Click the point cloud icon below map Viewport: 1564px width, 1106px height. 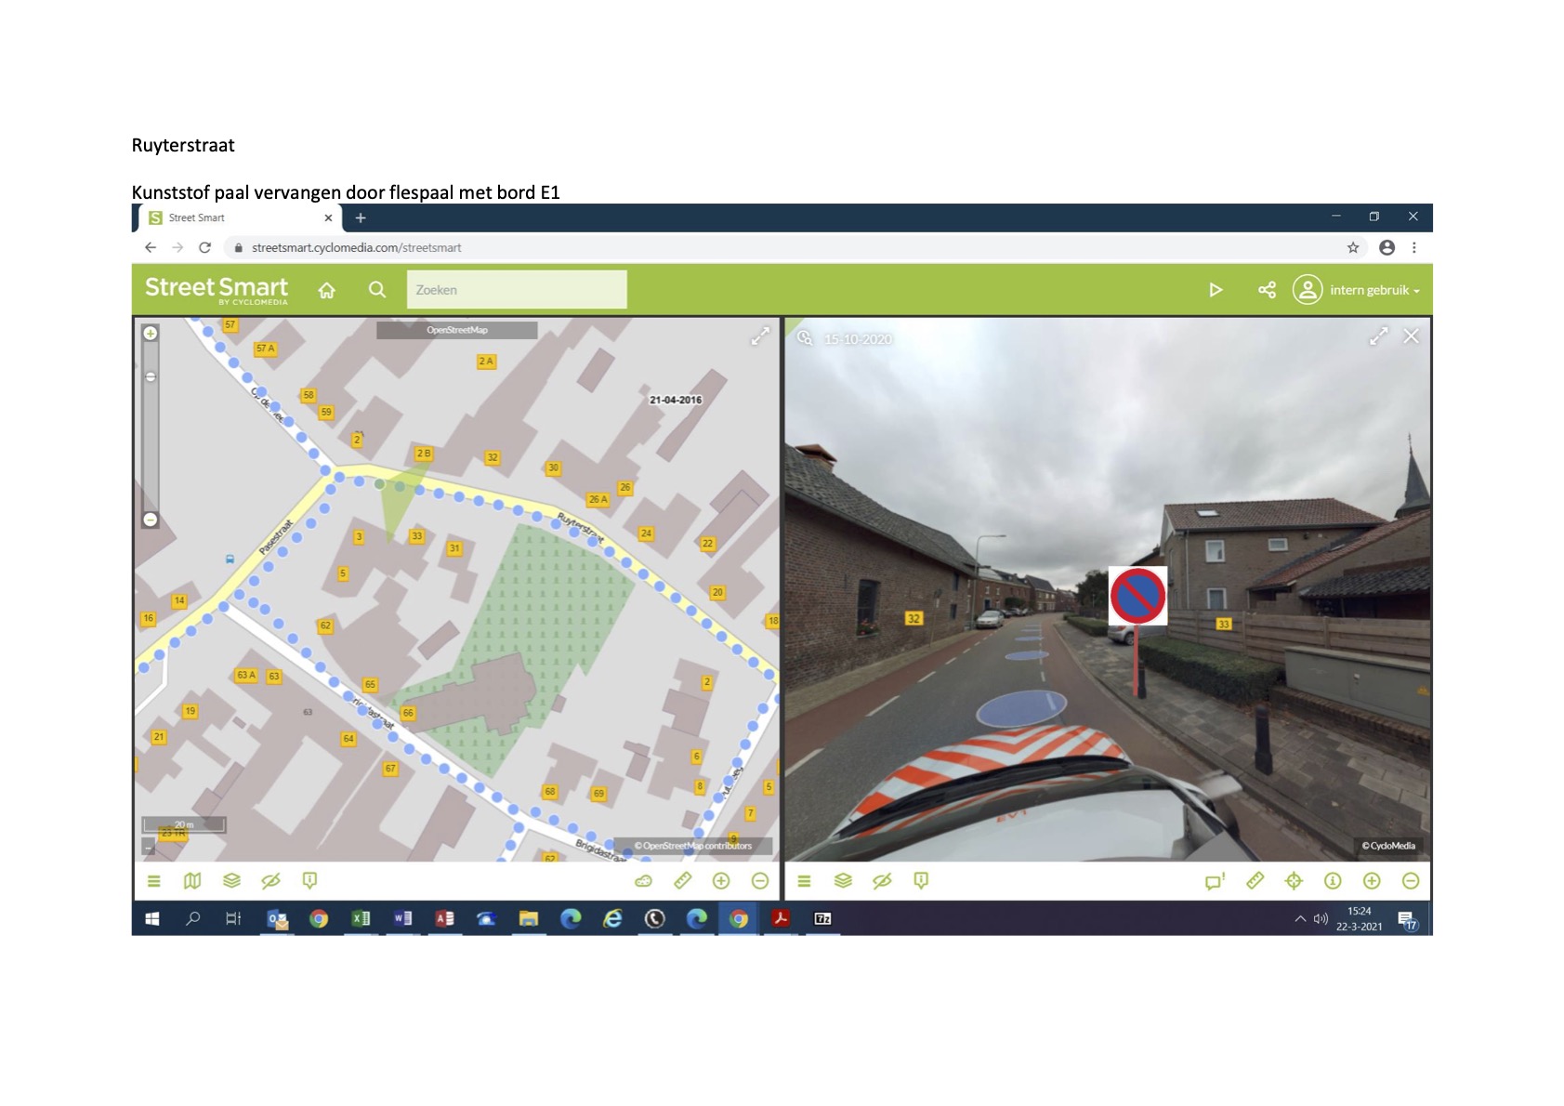pyautogui.click(x=643, y=880)
